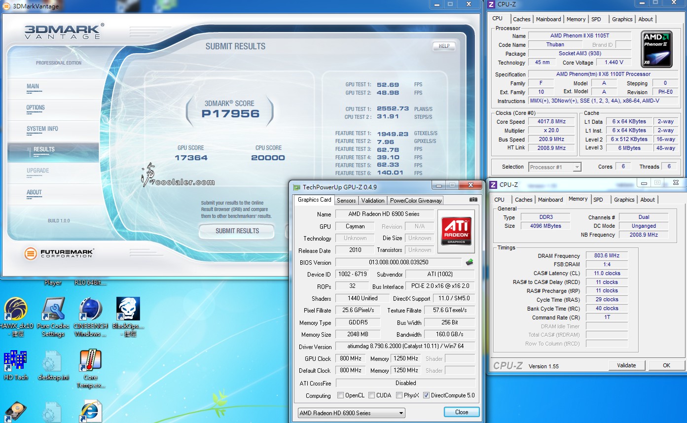Click the Futuremark Corporation logo
The width and height of the screenshot is (687, 423).
pyautogui.click(x=59, y=254)
